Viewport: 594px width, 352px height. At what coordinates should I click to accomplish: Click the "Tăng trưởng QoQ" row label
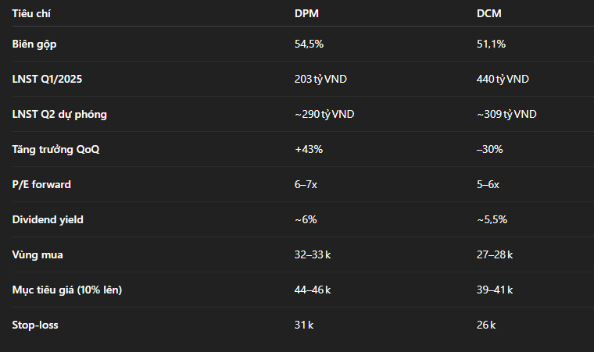coord(55,150)
